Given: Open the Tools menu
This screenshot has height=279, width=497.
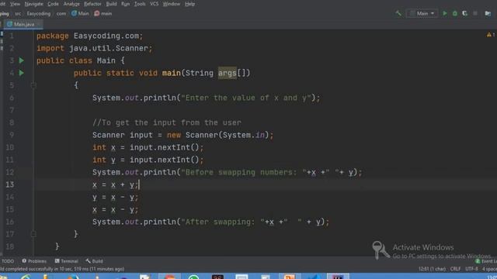Looking at the screenshot, I should tap(140, 4).
